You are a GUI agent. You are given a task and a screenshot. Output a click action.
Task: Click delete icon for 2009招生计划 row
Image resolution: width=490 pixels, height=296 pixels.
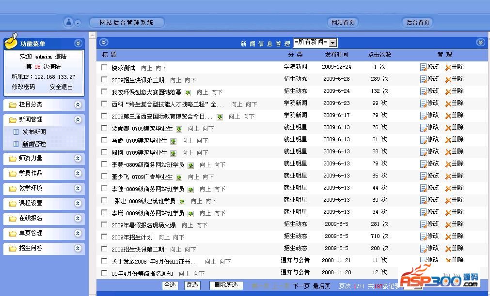click(448, 237)
